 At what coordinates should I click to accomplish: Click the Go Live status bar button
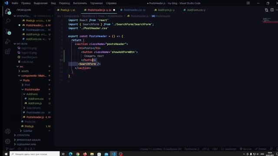245,149
